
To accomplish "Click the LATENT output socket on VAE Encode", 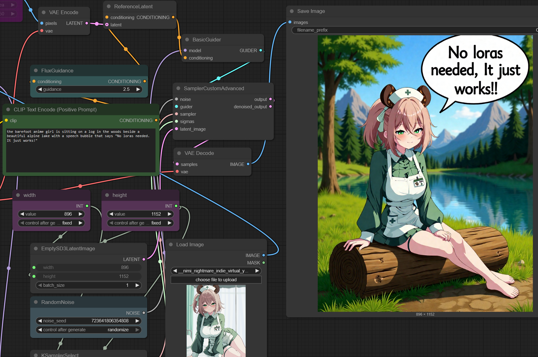I will click(x=87, y=23).
